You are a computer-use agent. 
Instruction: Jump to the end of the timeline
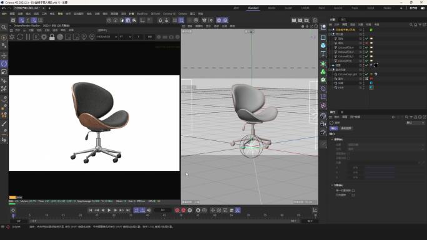(x=128, y=210)
